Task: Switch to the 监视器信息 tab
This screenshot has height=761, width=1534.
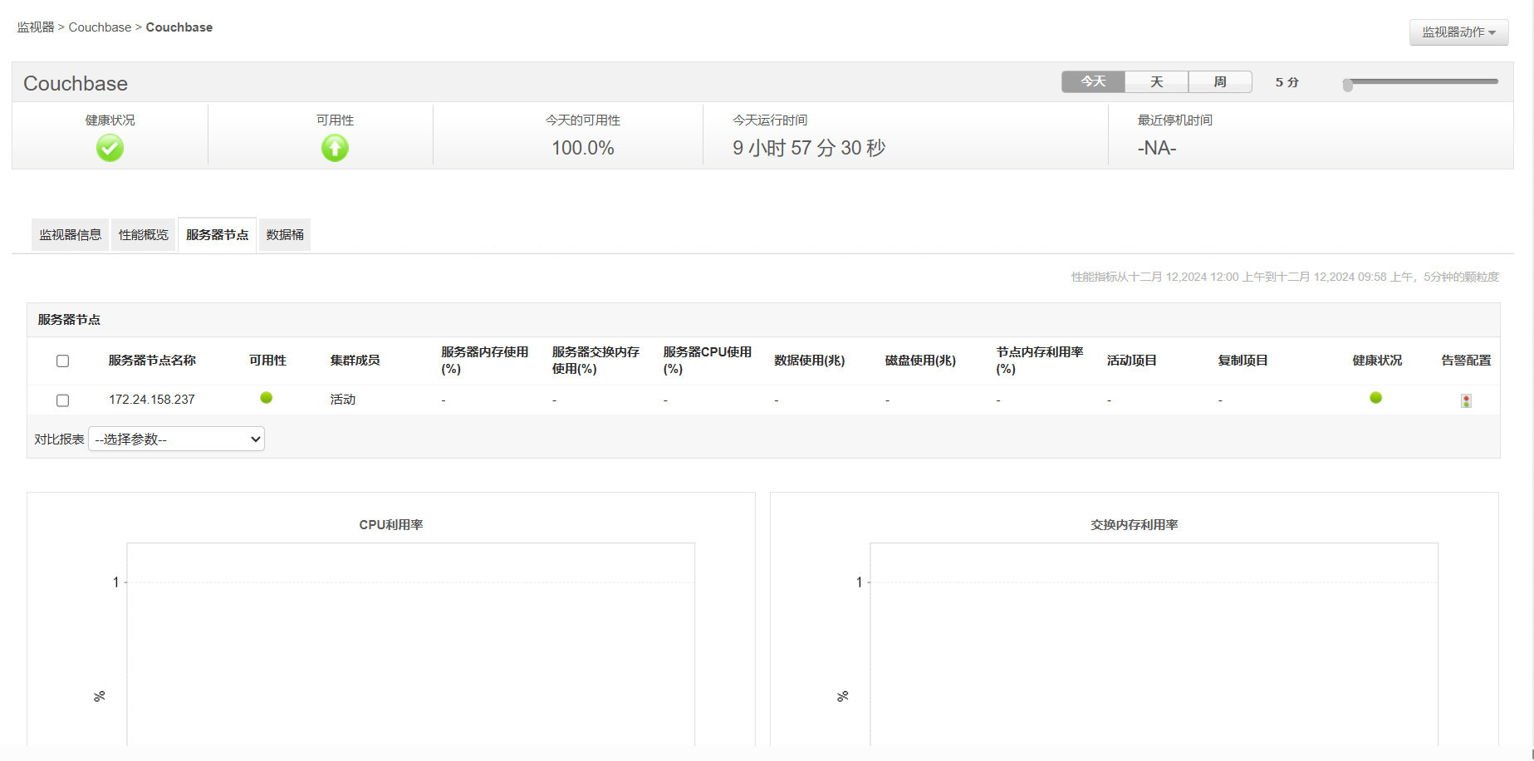Action: pyautogui.click(x=70, y=235)
